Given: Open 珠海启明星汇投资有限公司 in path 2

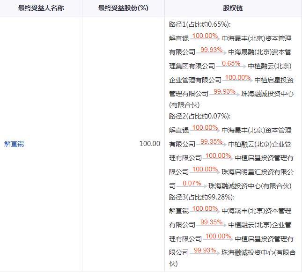Looking at the screenshot, I should click(x=258, y=172).
